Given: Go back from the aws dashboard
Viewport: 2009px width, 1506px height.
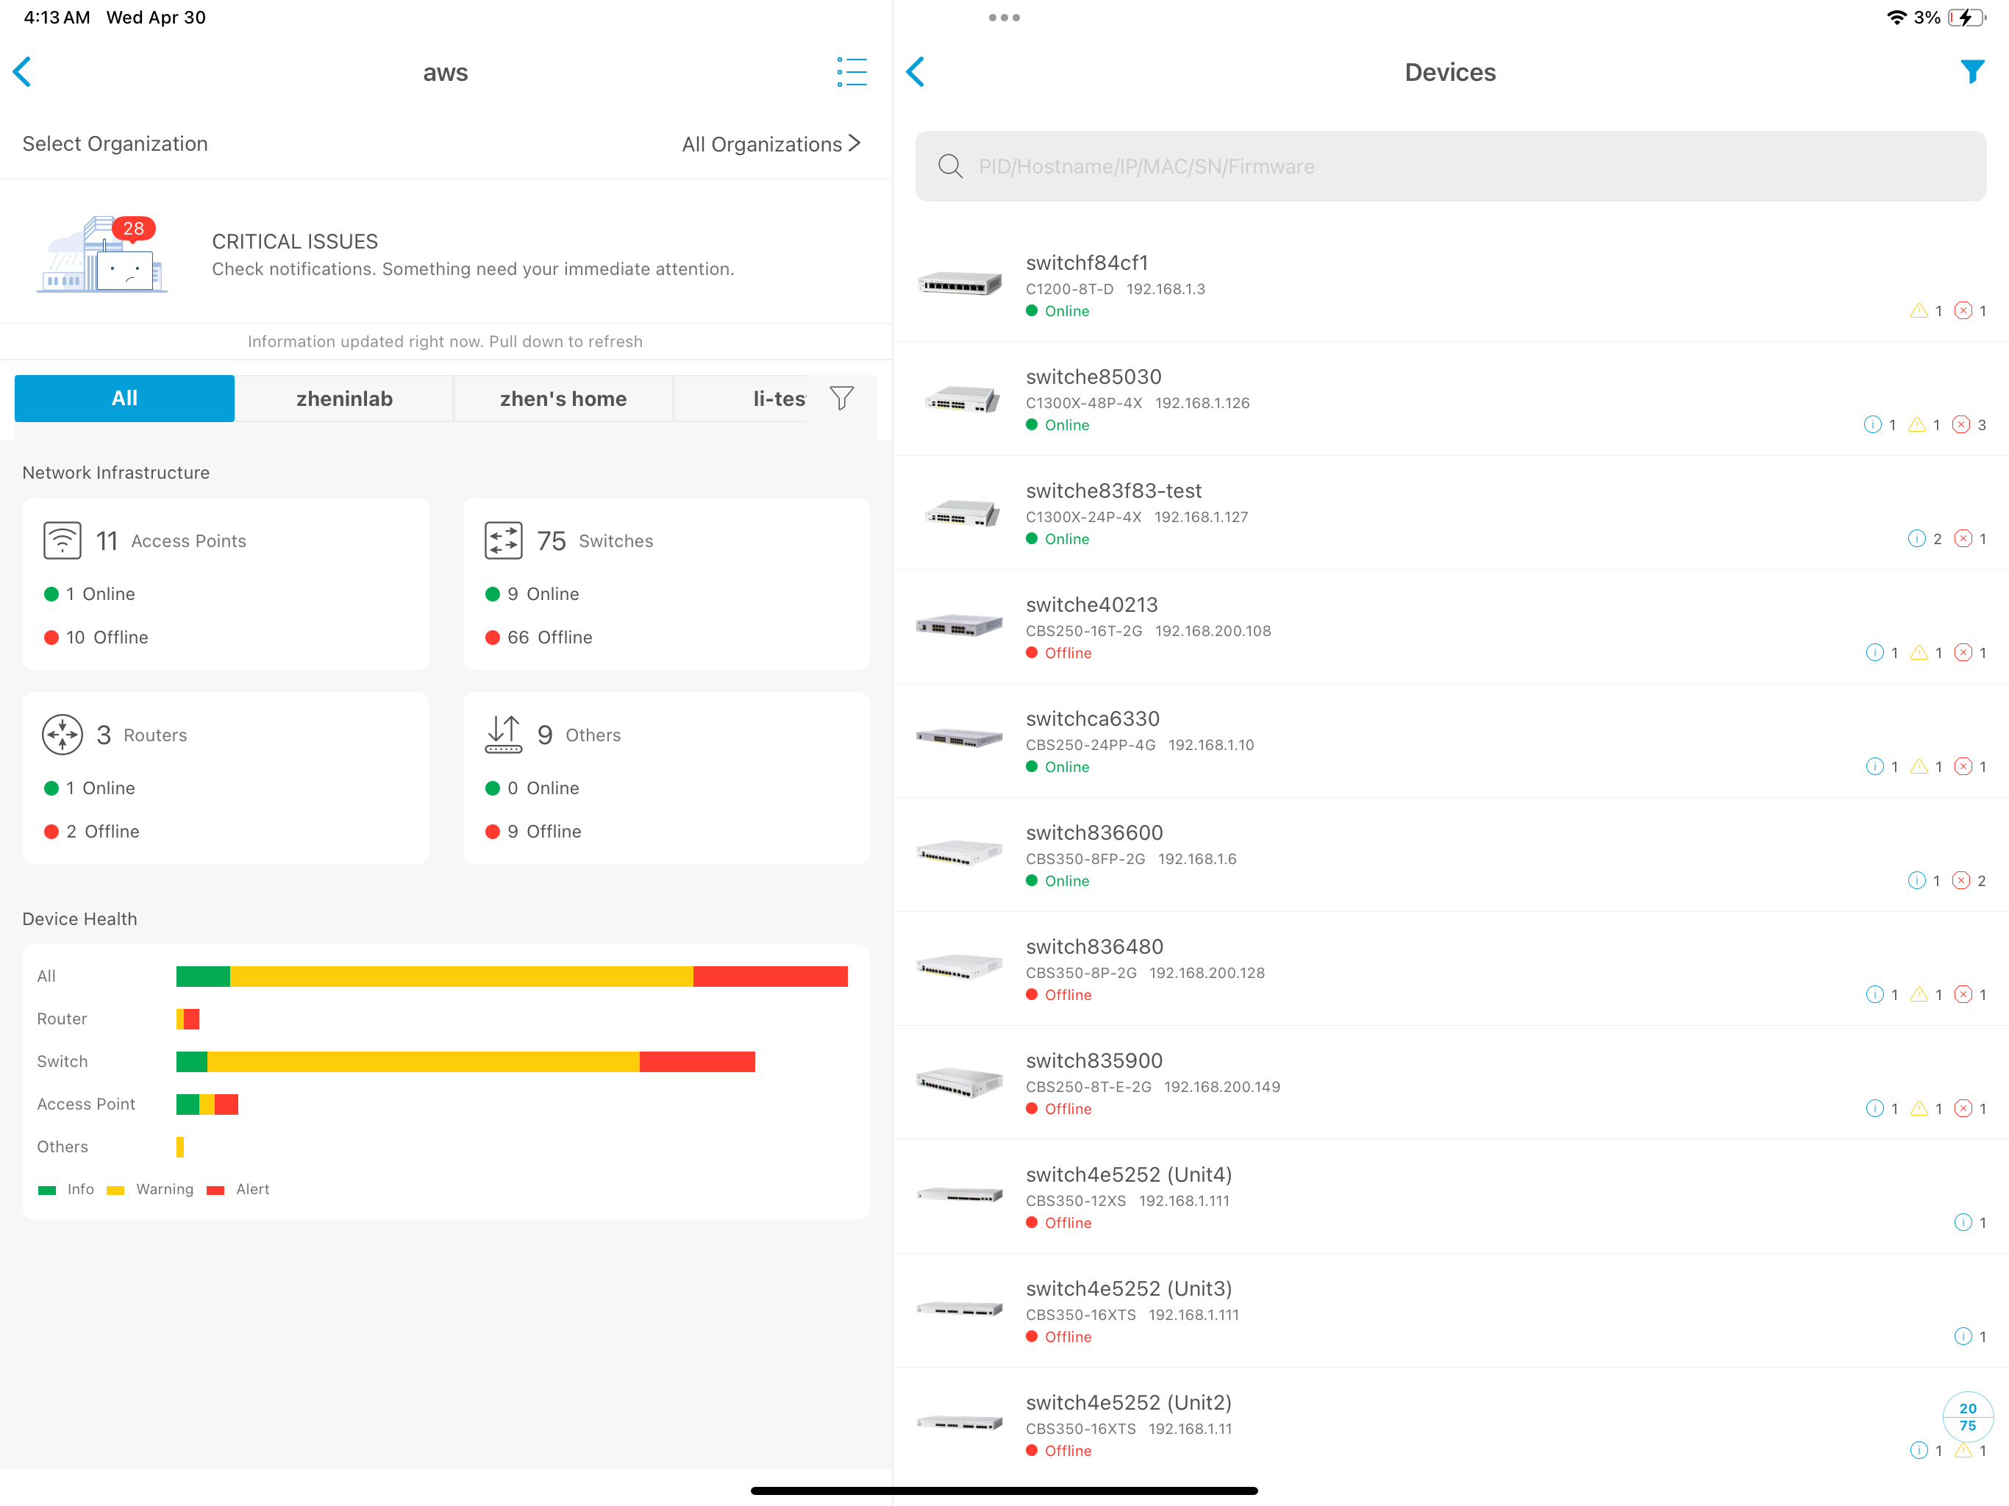Looking at the screenshot, I should (23, 72).
